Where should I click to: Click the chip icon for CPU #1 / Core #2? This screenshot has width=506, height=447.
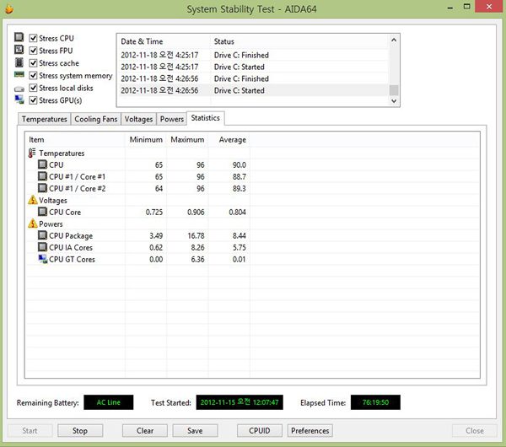click(42, 188)
